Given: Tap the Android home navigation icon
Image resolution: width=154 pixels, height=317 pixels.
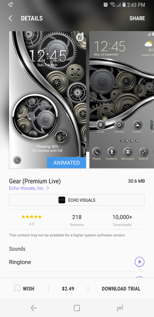Looking at the screenshot, I should coord(77,308).
